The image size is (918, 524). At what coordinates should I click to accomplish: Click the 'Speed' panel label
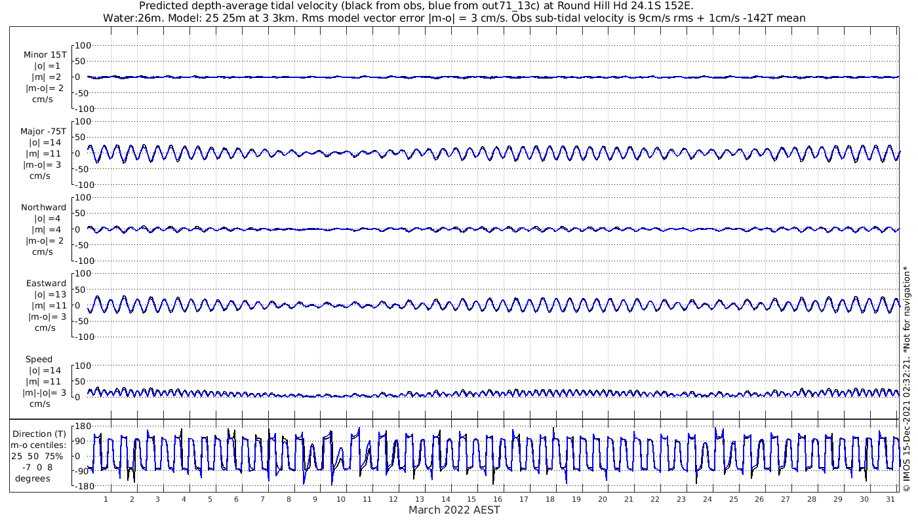pyautogui.click(x=39, y=360)
